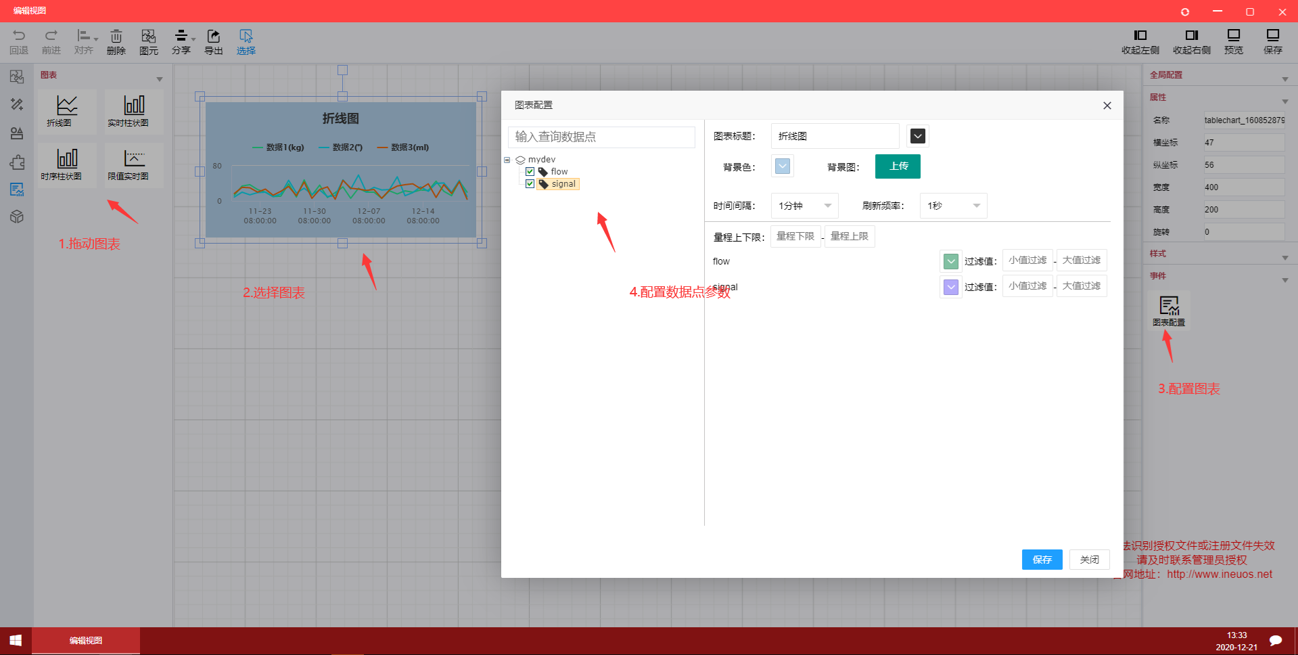
Task: Open the green flow color swatch
Action: tap(950, 261)
